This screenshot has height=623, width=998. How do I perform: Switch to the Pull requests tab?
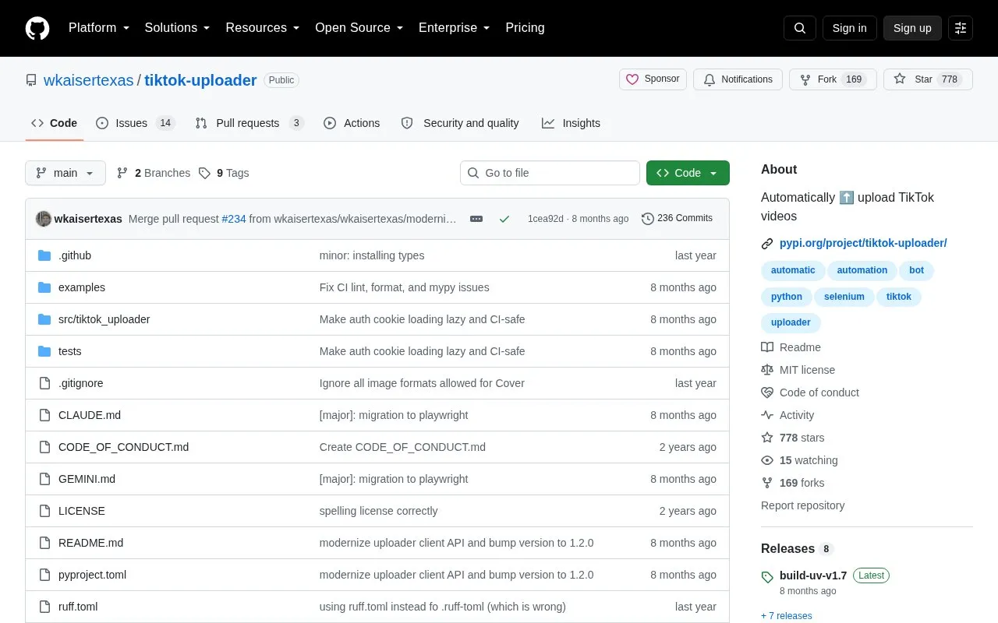249,123
